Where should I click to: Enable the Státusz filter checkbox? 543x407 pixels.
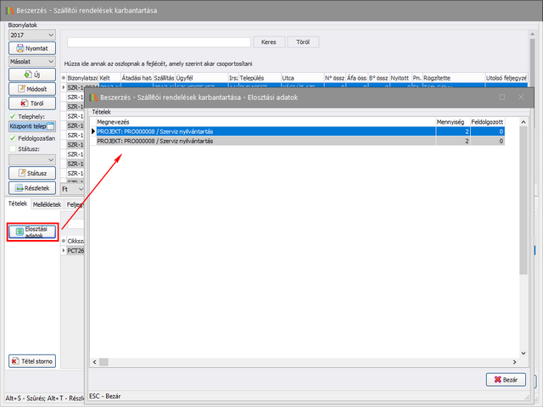tap(12, 148)
